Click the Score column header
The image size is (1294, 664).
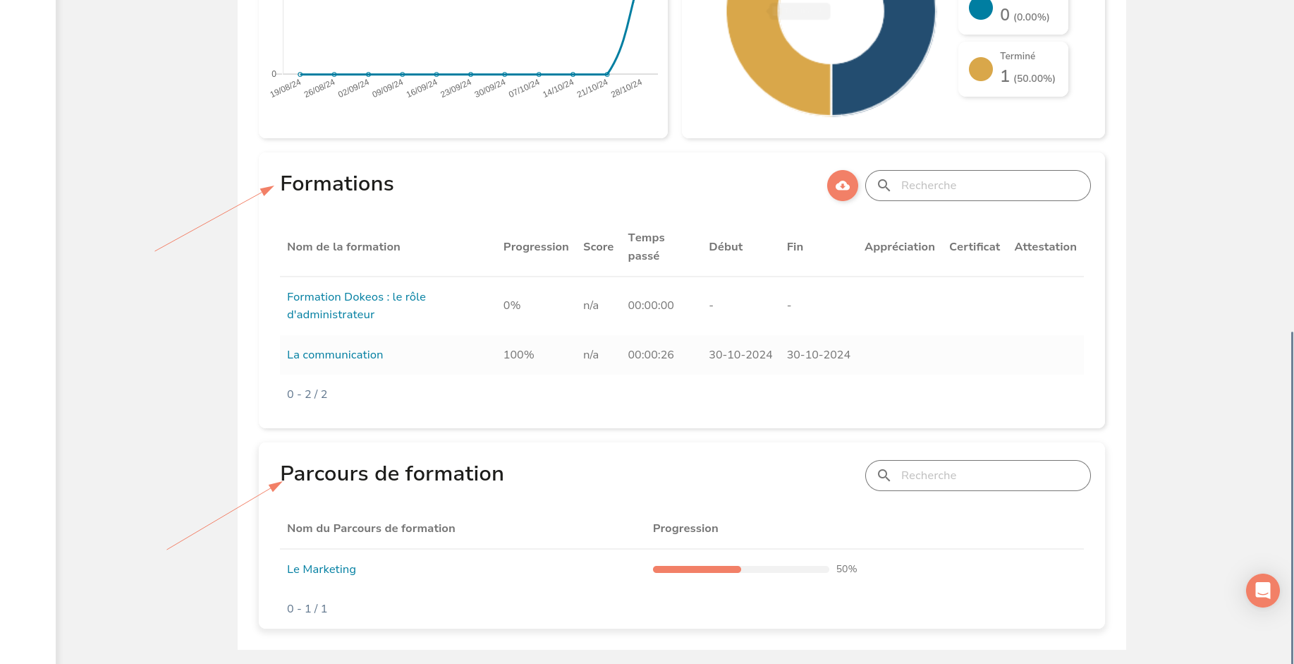(x=598, y=247)
